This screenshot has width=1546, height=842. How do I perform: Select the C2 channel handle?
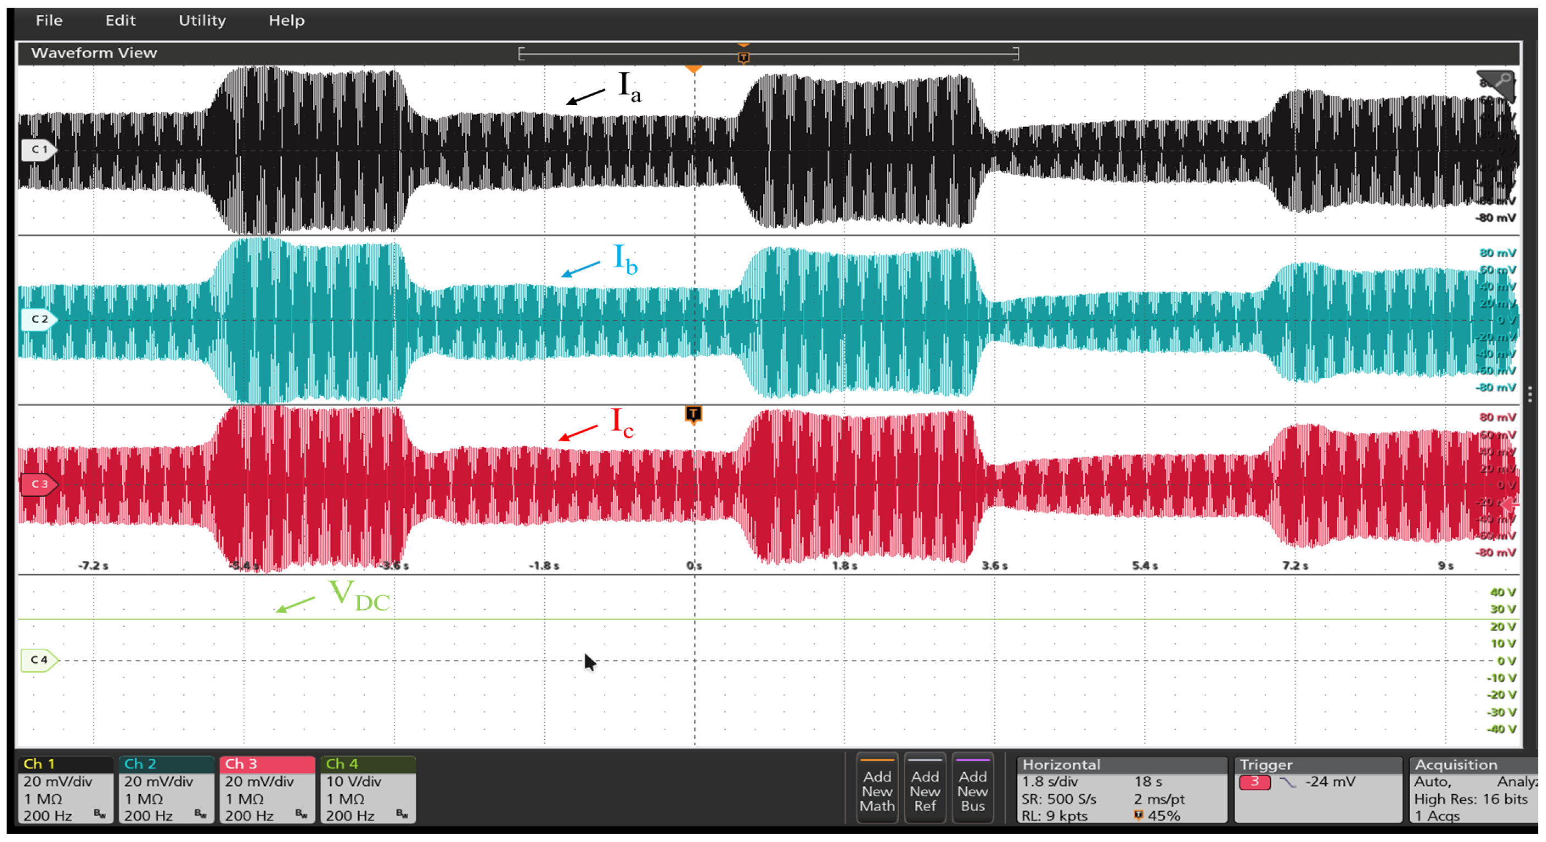click(39, 319)
